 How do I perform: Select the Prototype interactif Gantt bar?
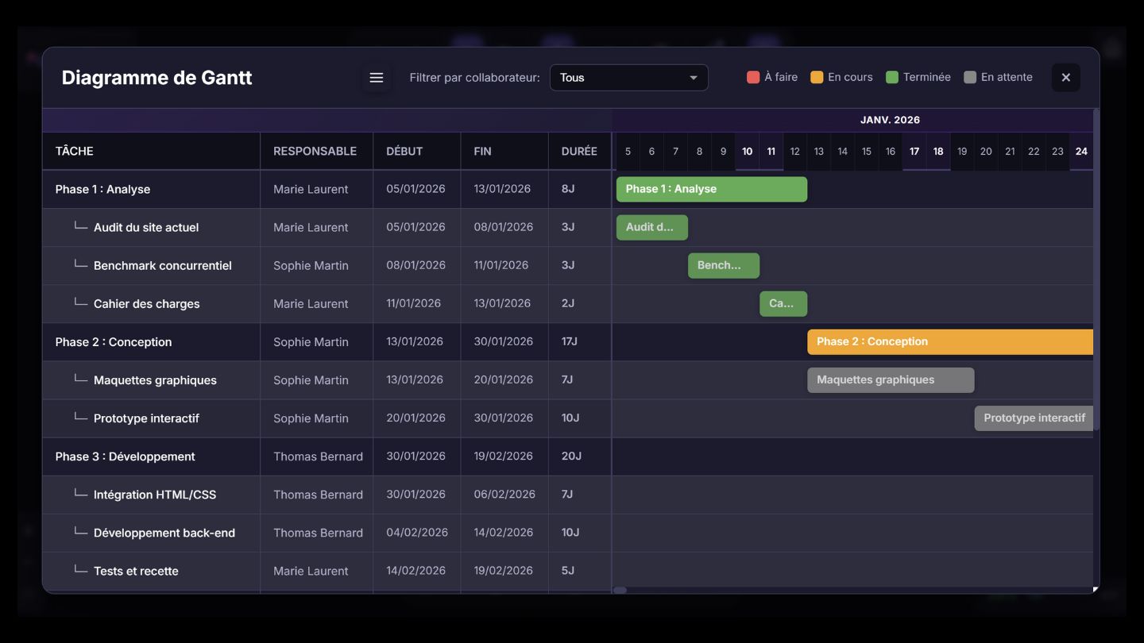(x=1034, y=418)
